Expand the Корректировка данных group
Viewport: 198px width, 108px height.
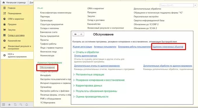pyautogui.click(x=74, y=85)
